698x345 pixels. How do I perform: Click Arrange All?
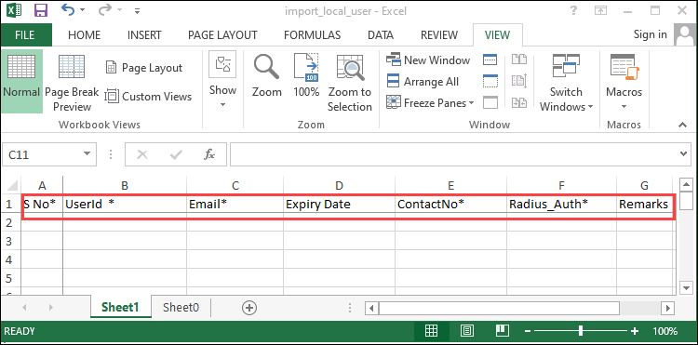[423, 81]
